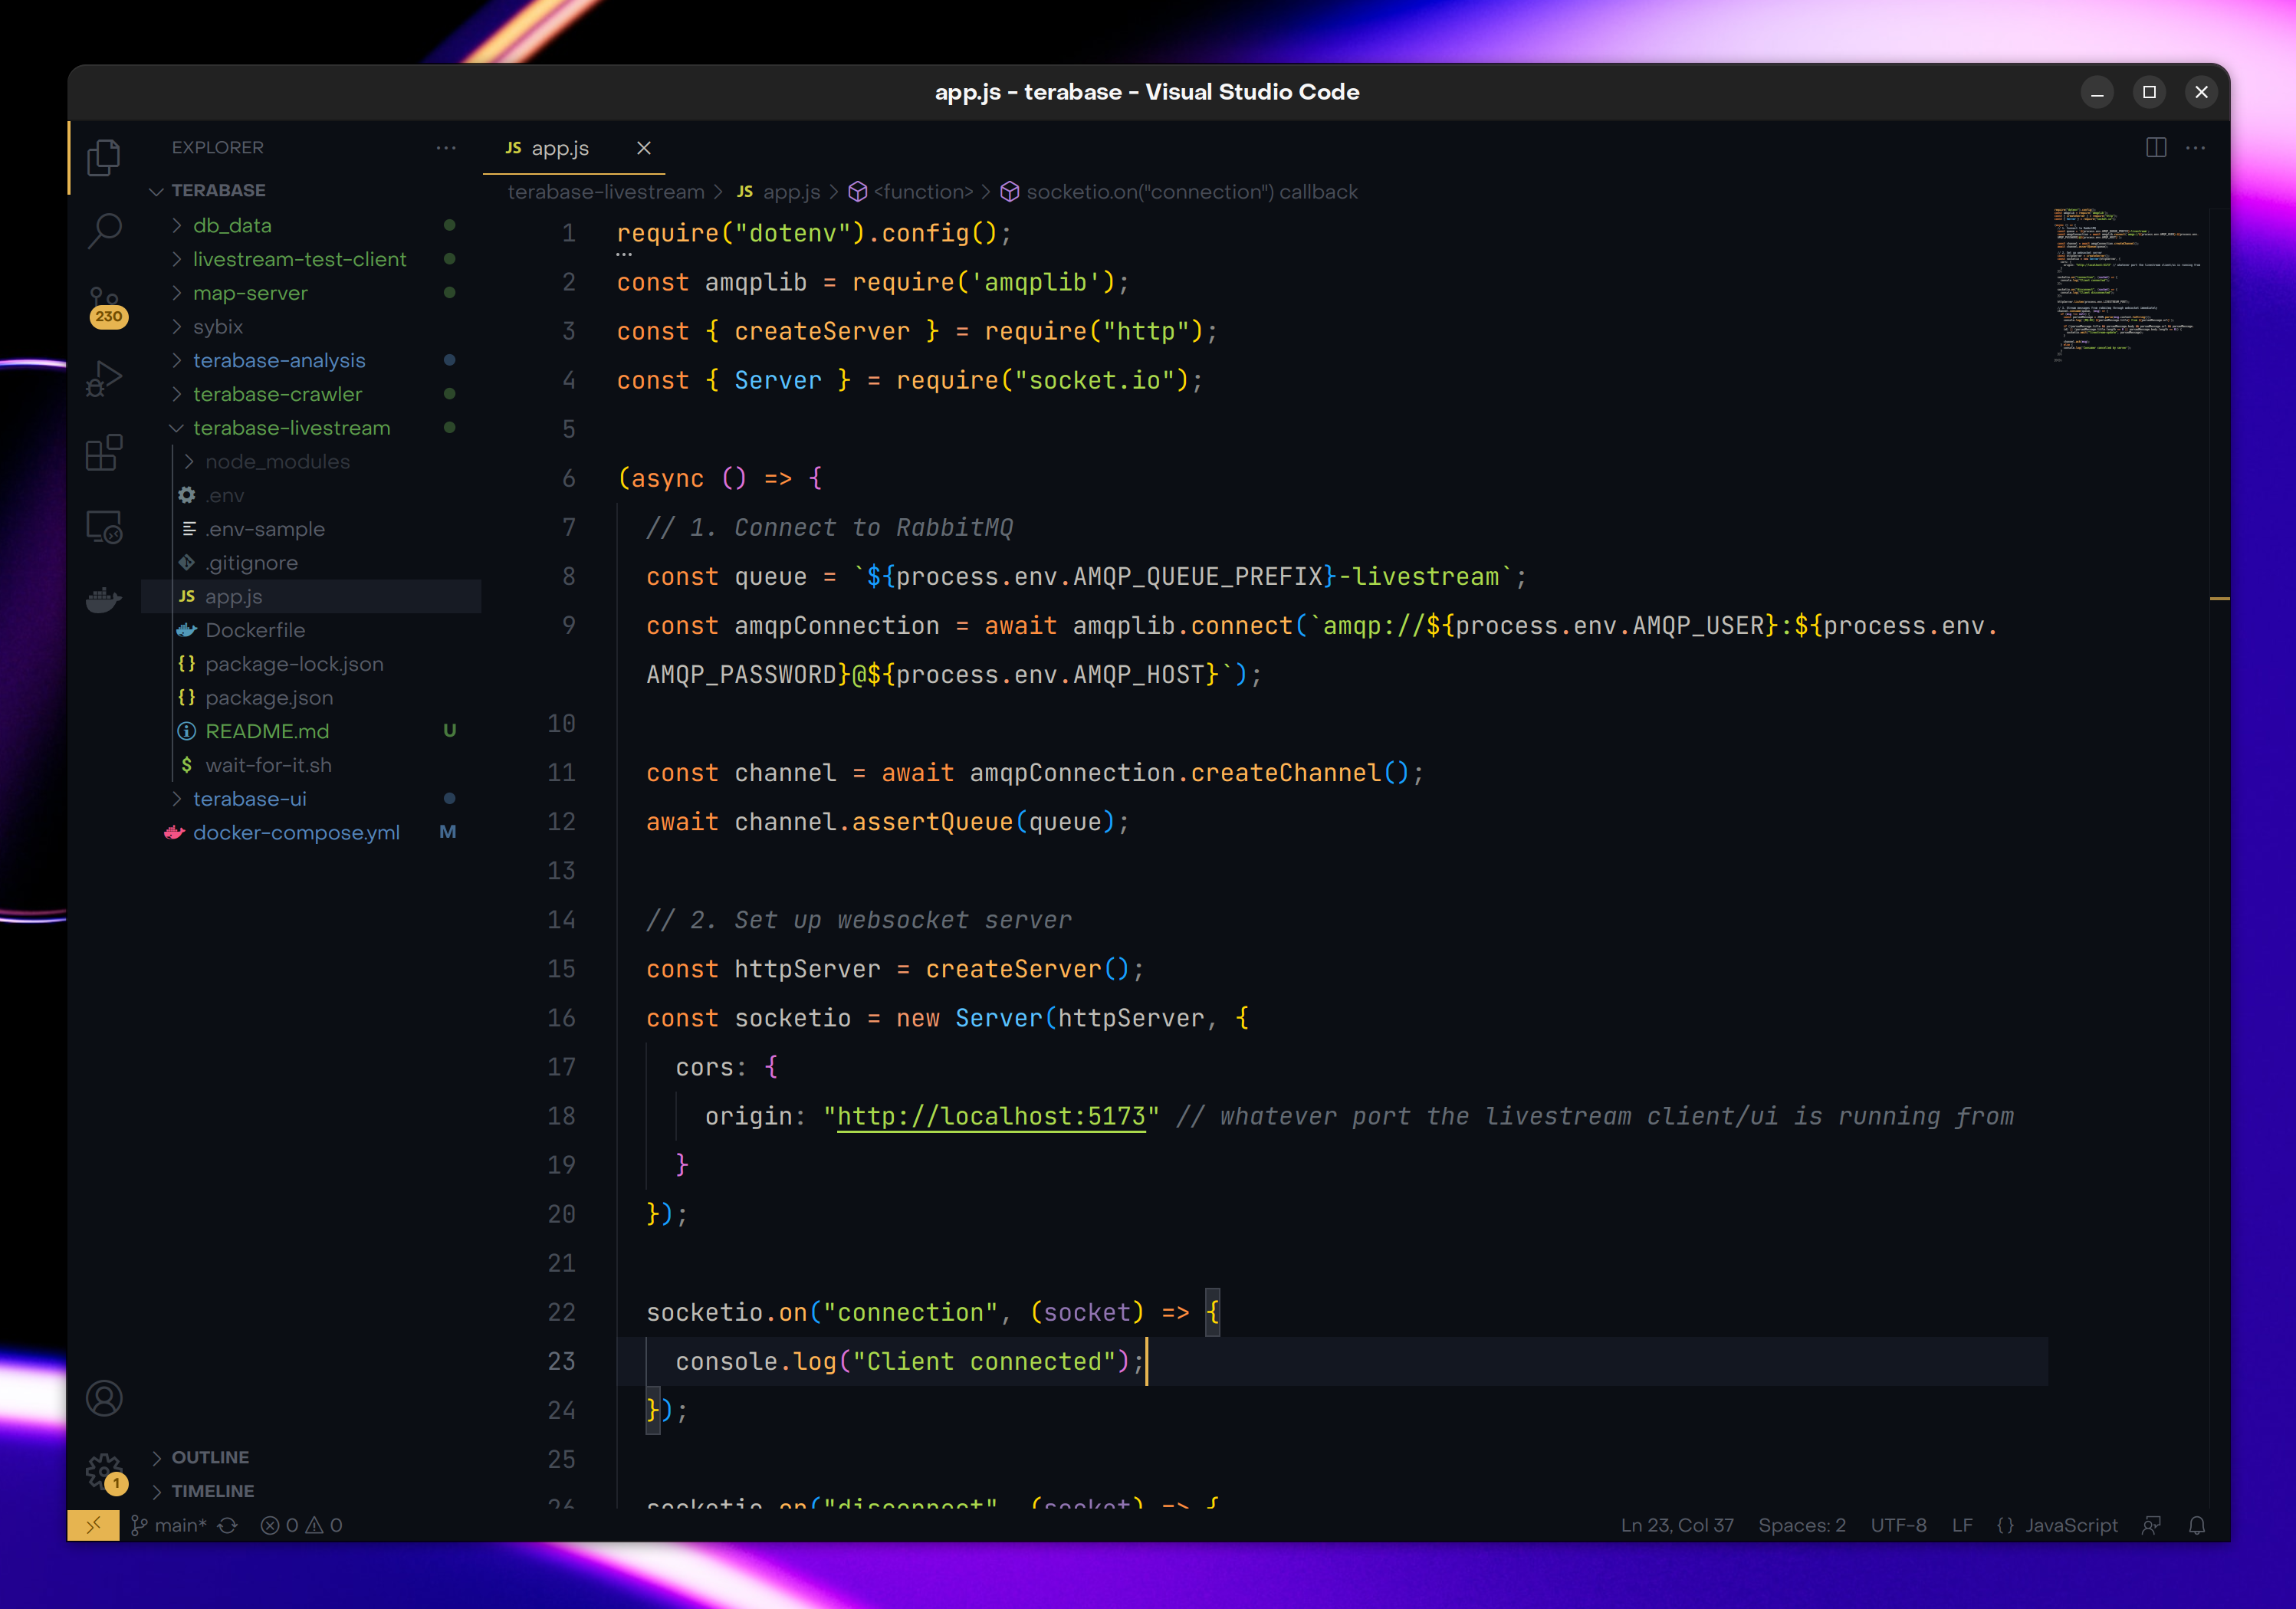2296x1609 pixels.
Task: Click Ln 23, Col 37 position indicator
Action: click(x=1677, y=1525)
